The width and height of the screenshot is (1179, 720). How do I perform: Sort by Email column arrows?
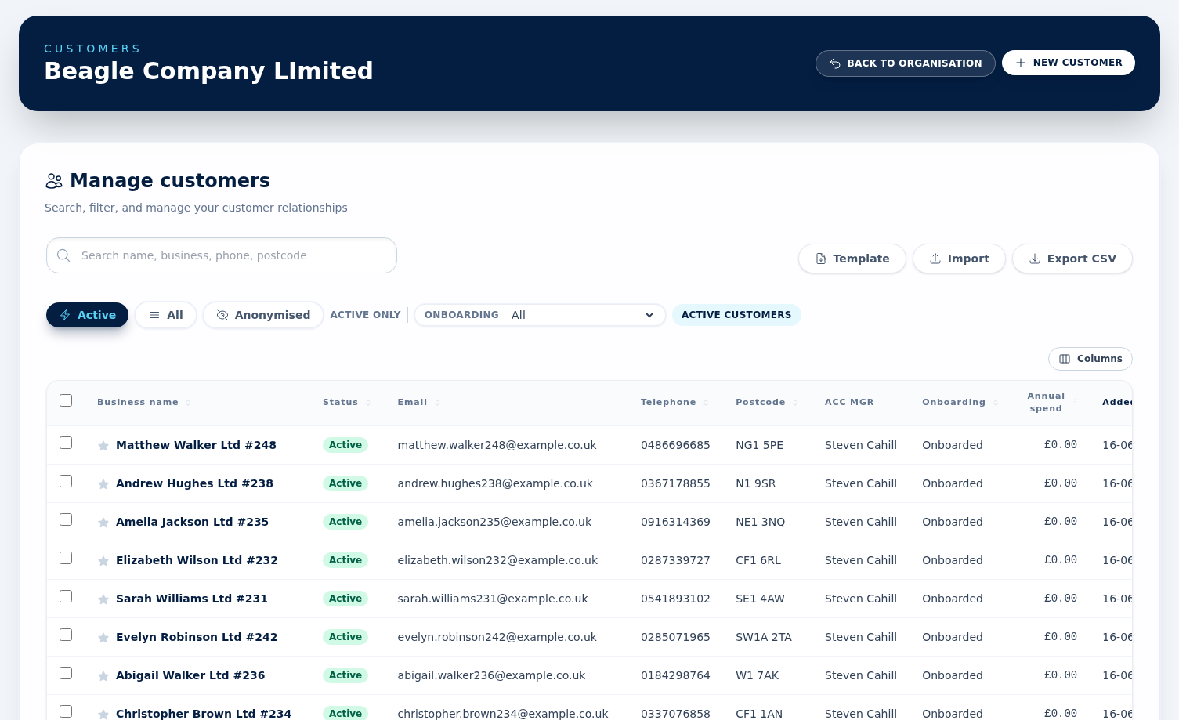[x=437, y=403]
